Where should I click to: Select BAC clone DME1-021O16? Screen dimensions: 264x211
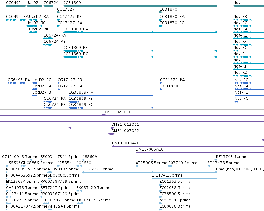point(118,112)
